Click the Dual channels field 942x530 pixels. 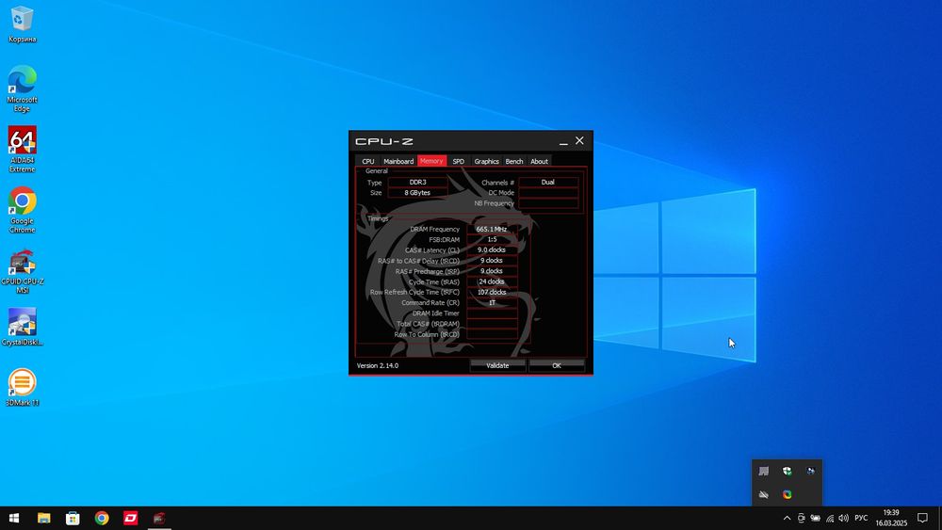pos(548,182)
